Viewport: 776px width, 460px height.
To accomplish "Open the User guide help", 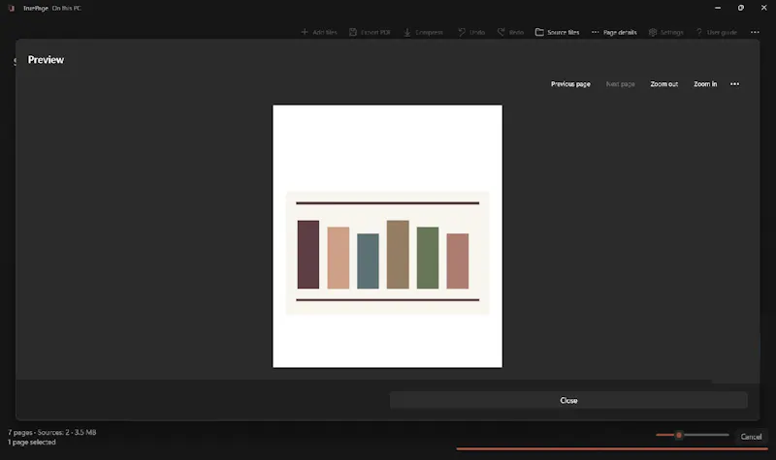I will tap(717, 32).
